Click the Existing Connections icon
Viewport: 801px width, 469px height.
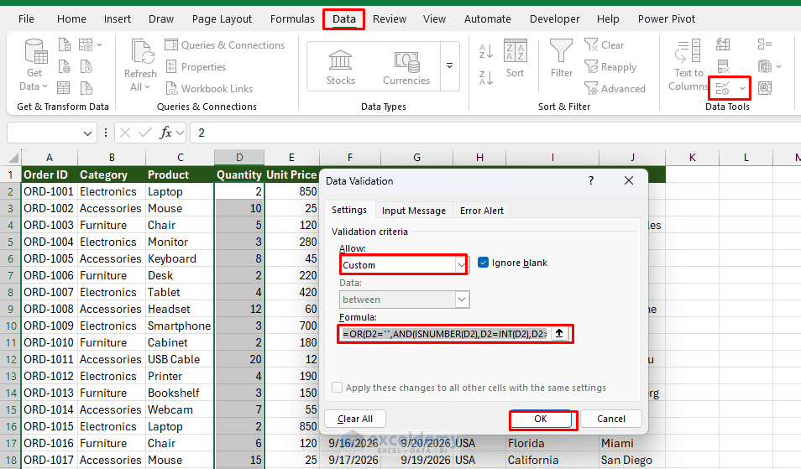coord(86,88)
